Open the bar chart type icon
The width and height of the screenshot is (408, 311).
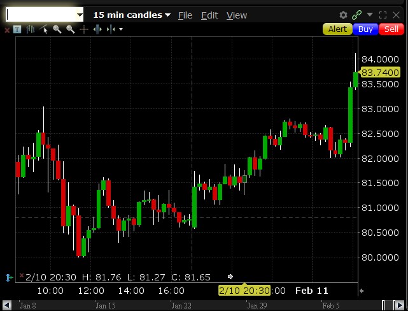coord(30,29)
